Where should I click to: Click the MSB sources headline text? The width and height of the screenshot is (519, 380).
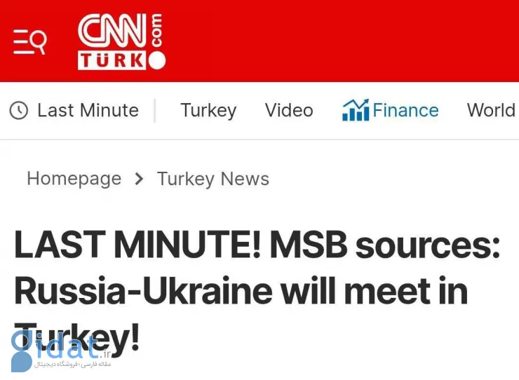point(385,245)
